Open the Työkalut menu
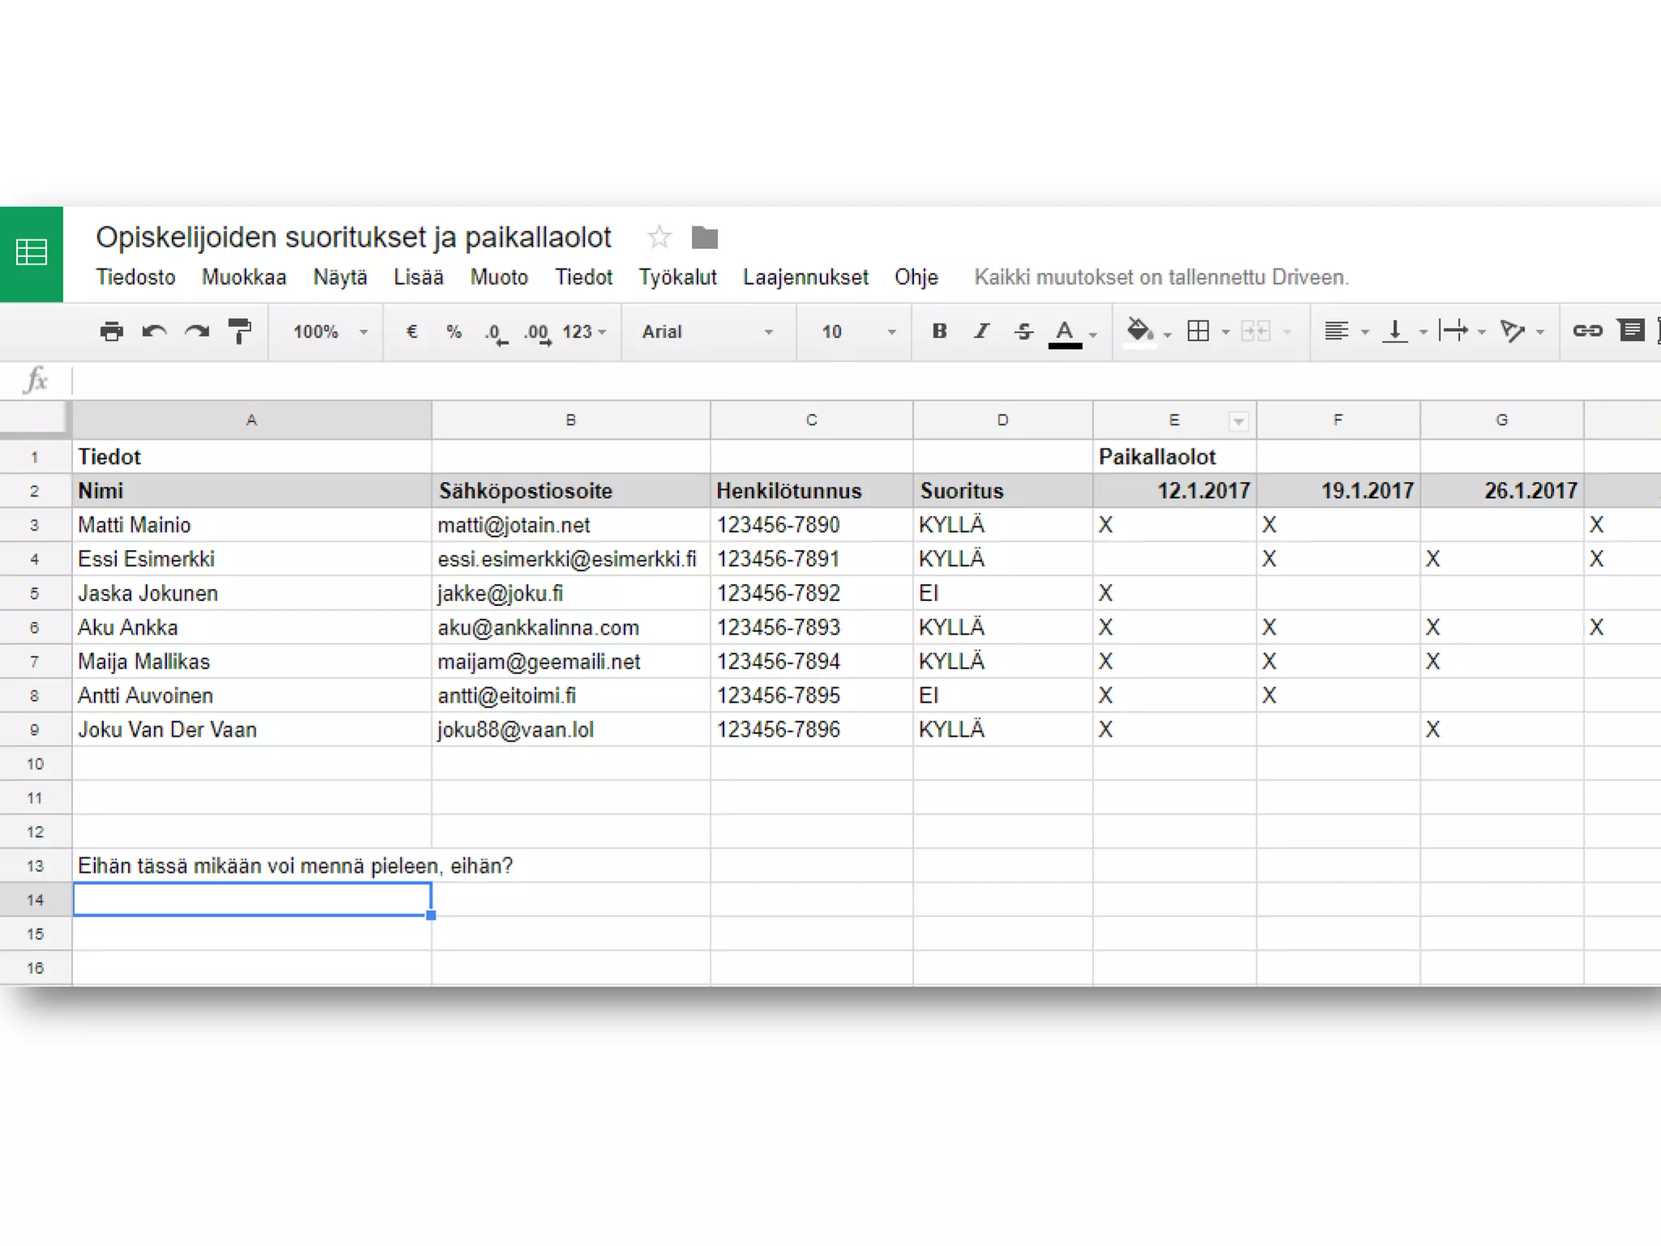Image resolution: width=1661 pixels, height=1246 pixels. click(x=677, y=277)
